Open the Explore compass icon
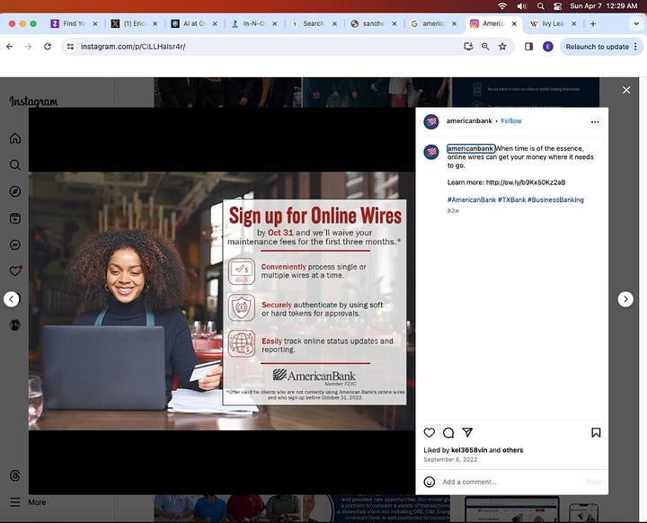The width and height of the screenshot is (647, 523). 15,191
